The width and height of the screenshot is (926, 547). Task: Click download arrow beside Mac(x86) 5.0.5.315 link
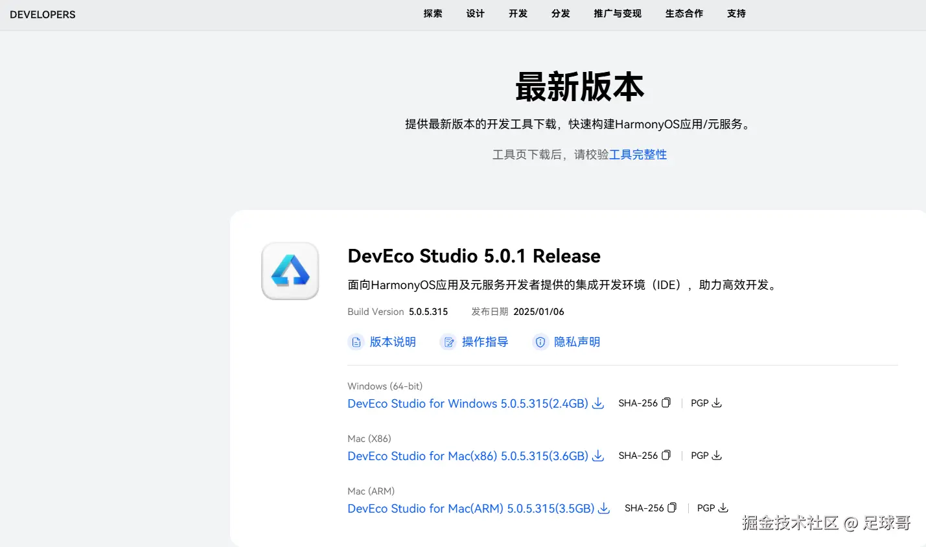tap(598, 456)
